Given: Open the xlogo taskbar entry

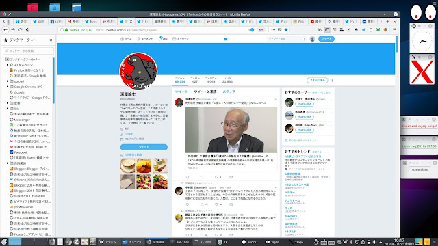Looking at the screenshot, I should [x=296, y=242].
